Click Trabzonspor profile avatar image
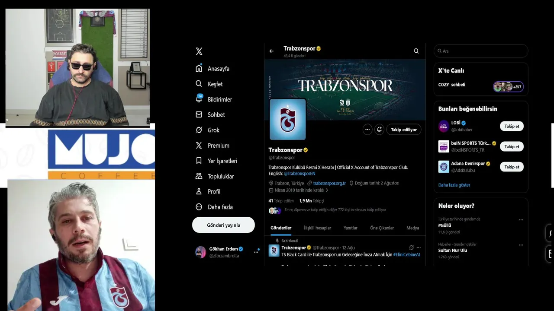The width and height of the screenshot is (554, 311). pos(288,119)
